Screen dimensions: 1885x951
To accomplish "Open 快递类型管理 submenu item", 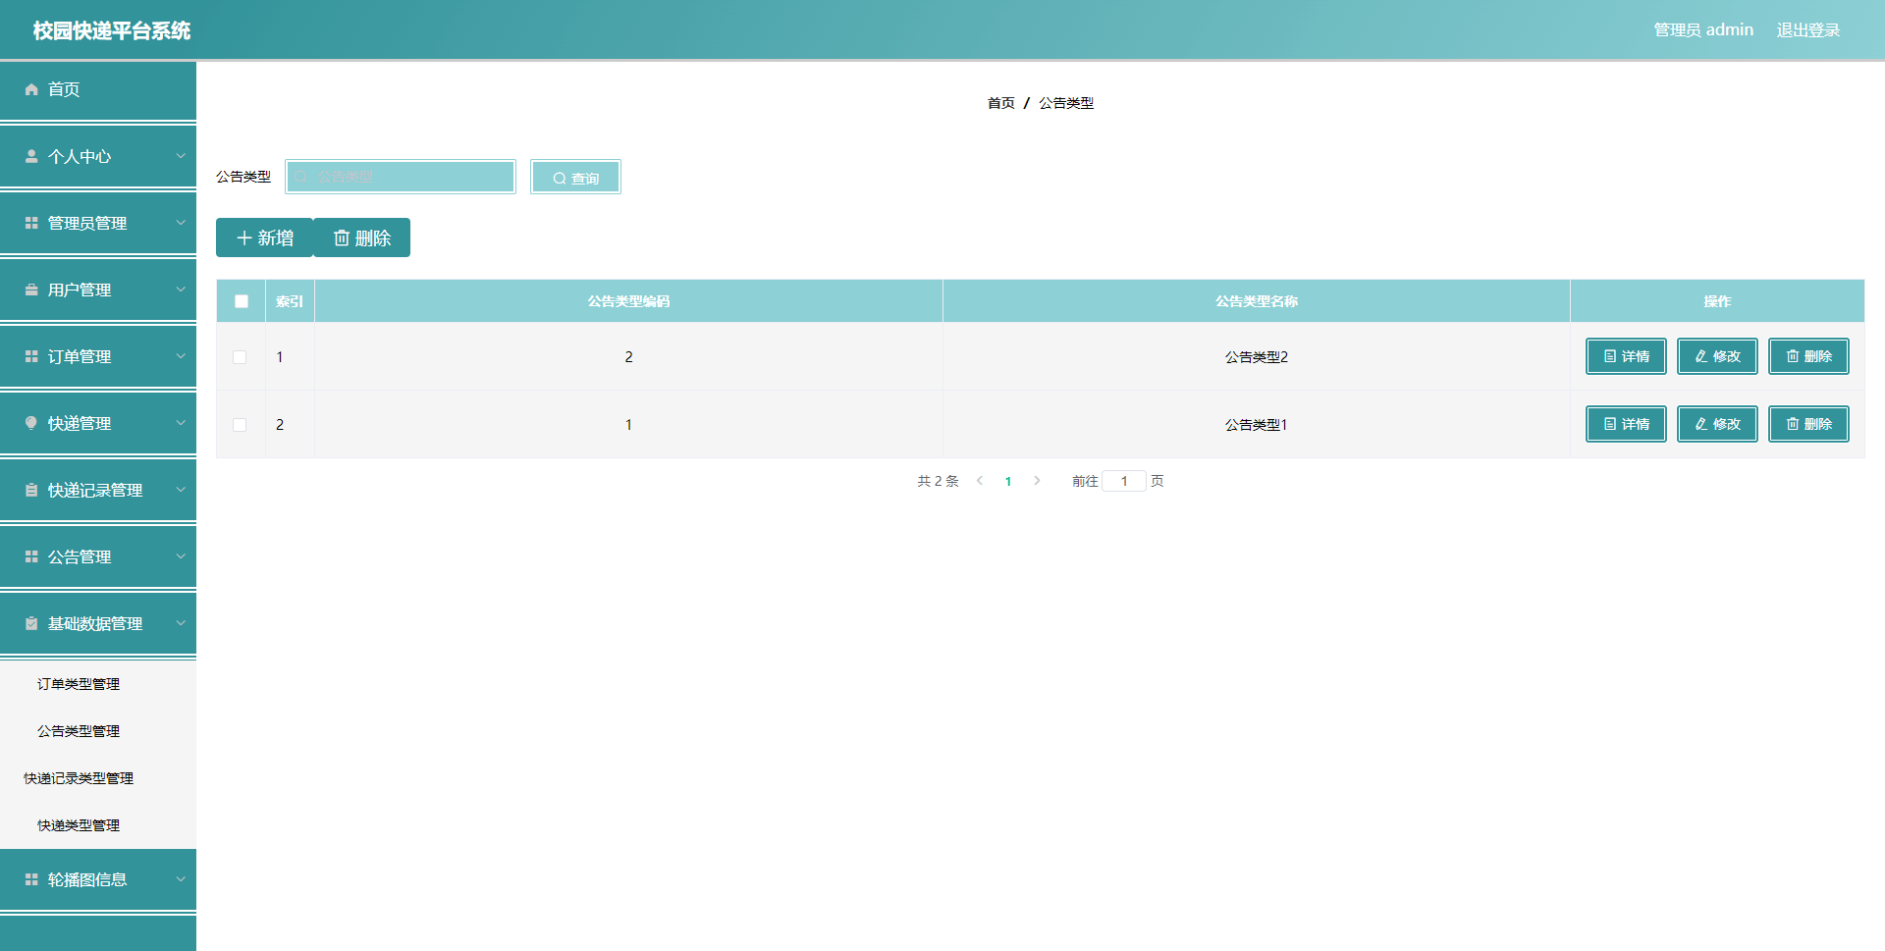I will tap(79, 825).
